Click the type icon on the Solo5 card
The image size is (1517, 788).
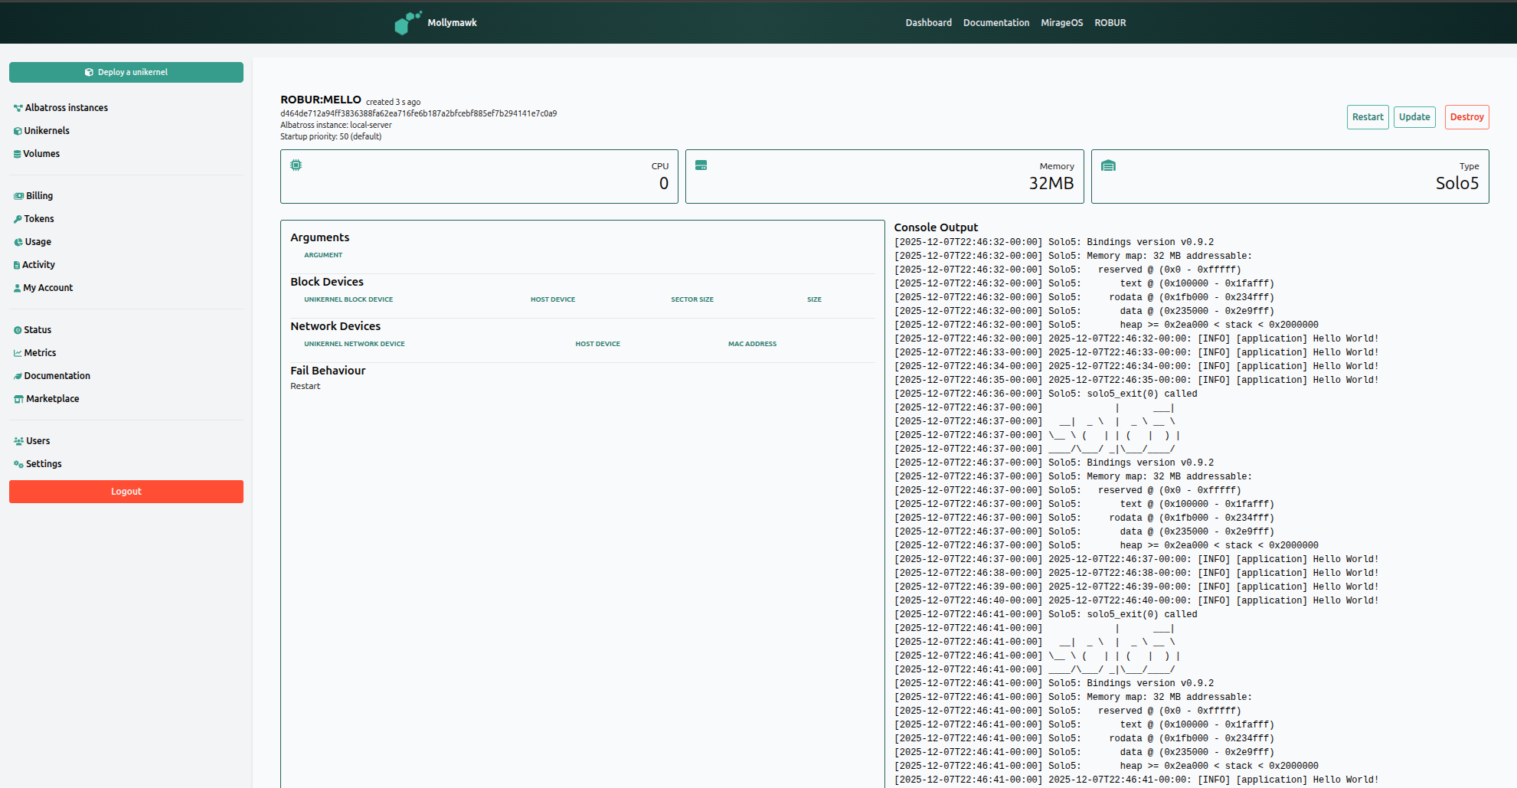[x=1108, y=164]
